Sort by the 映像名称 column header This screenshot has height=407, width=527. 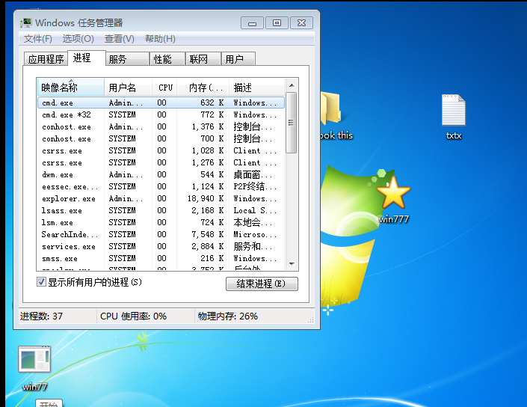pyautogui.click(x=70, y=88)
